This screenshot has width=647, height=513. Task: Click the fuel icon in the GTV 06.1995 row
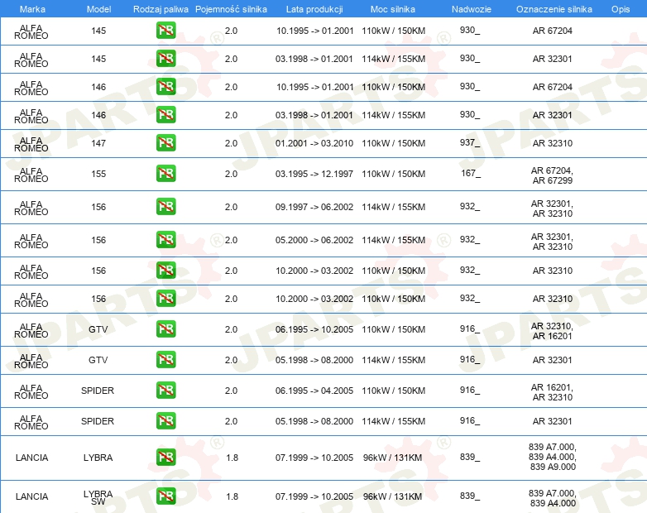point(165,329)
